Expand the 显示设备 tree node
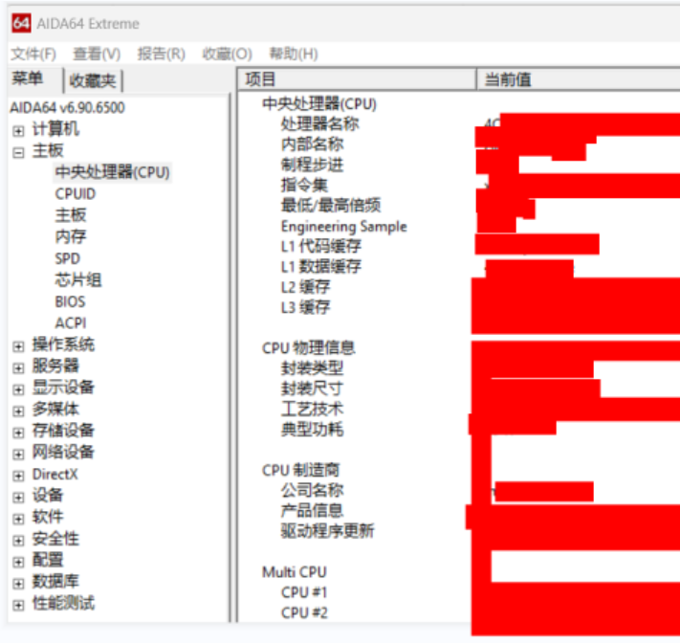 pyautogui.click(x=18, y=389)
